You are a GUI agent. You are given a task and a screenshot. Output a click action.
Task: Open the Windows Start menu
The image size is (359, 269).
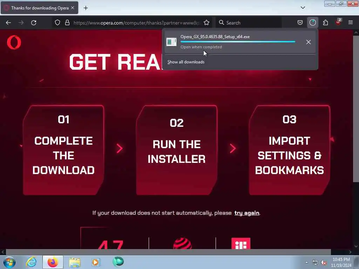(9, 262)
